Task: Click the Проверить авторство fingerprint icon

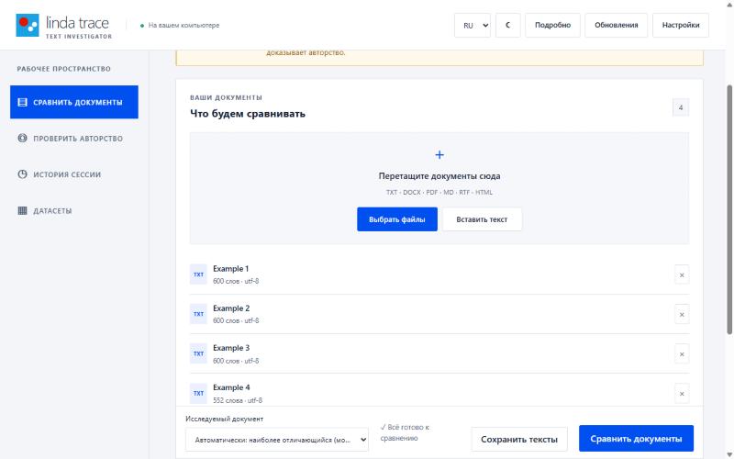Action: tap(22, 139)
